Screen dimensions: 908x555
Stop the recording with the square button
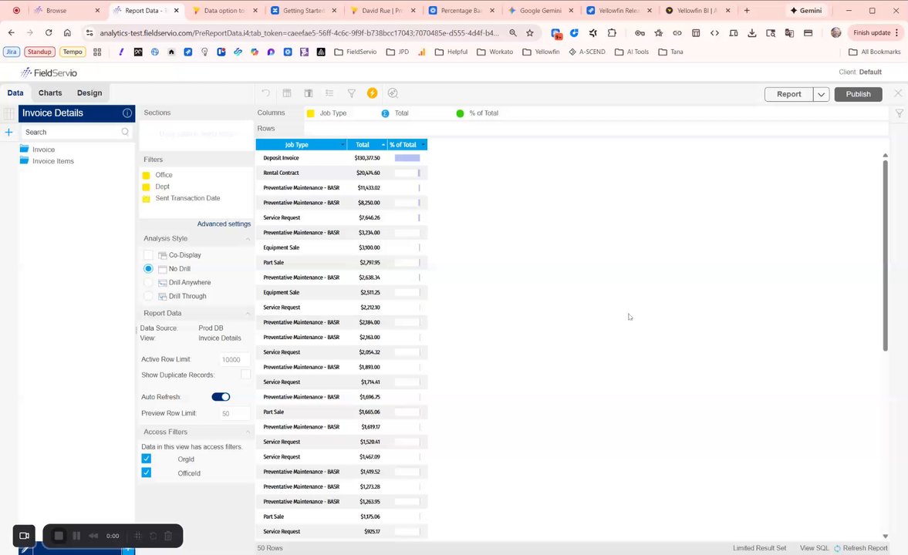coord(59,536)
